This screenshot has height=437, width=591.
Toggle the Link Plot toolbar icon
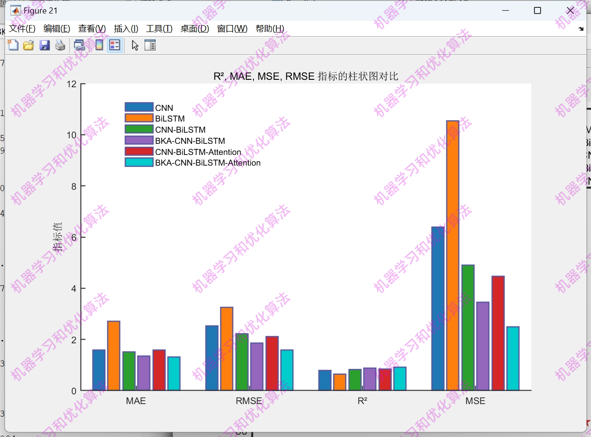pyautogui.click(x=80, y=45)
